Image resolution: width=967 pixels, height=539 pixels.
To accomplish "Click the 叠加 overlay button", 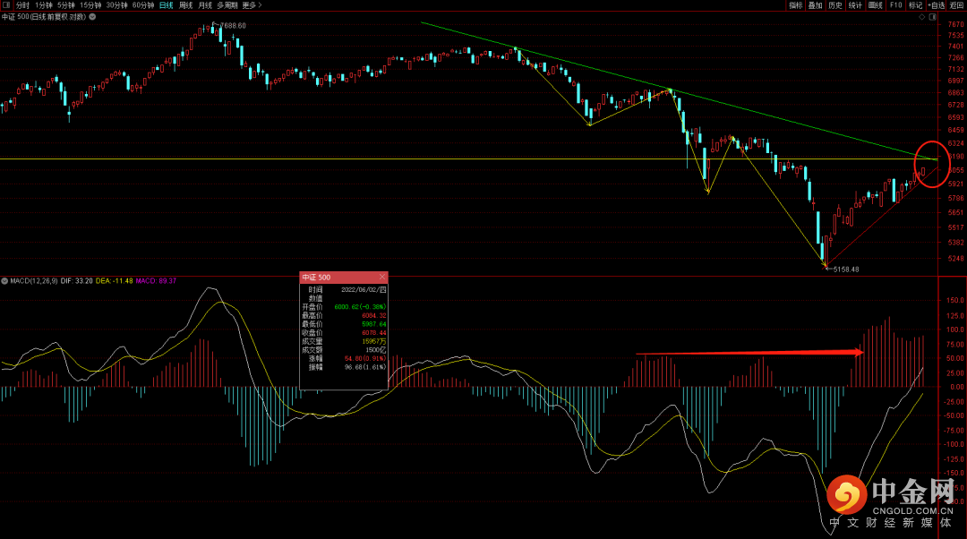I will [815, 5].
